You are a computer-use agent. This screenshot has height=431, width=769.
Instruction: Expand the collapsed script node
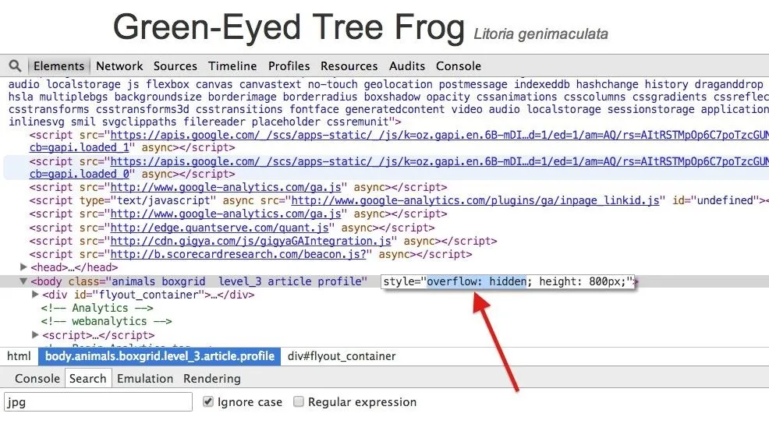coord(35,335)
